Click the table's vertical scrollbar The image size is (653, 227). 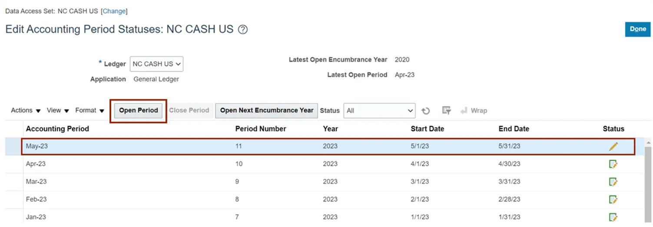click(647, 182)
